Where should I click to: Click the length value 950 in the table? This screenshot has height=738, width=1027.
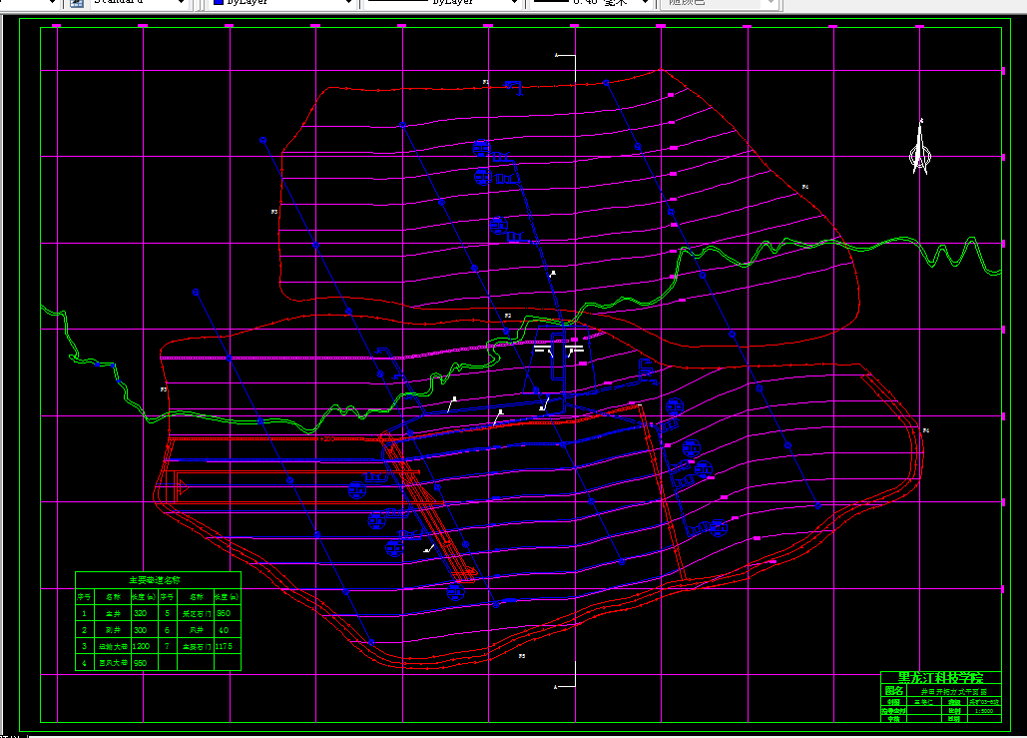140,663
